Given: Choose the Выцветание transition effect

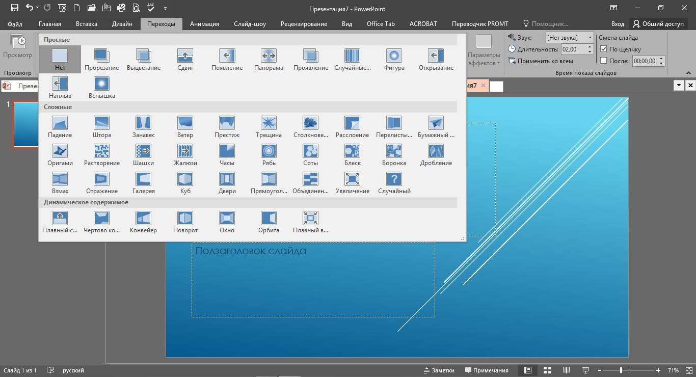Looking at the screenshot, I should (x=144, y=60).
